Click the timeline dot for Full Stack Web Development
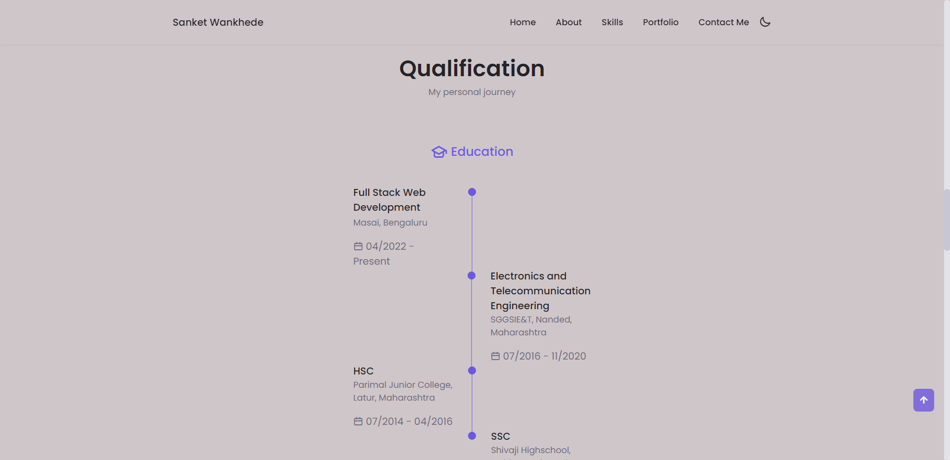The image size is (950, 460). tap(472, 192)
